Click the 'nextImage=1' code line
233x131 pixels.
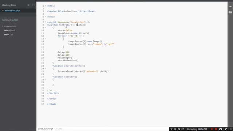tap(65, 57)
